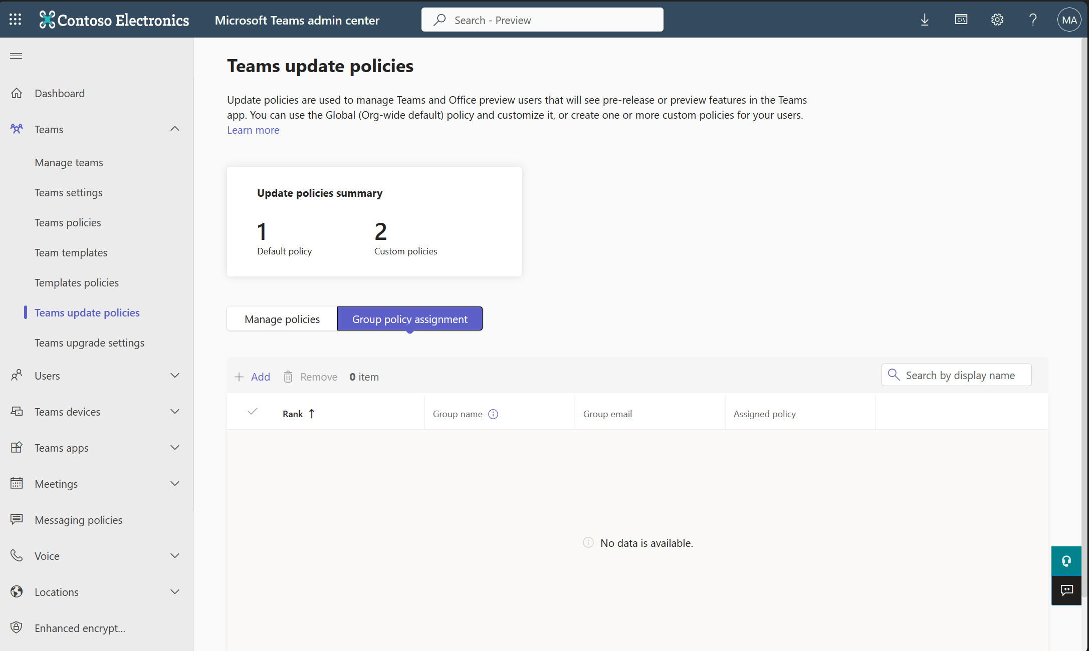Toggle the select-all checkmark in table header
Viewport: 1089px width, 651px height.
(x=253, y=412)
